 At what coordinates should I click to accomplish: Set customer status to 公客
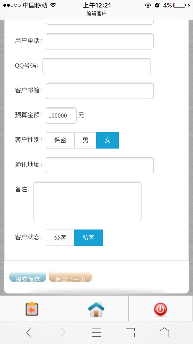[x=60, y=238]
